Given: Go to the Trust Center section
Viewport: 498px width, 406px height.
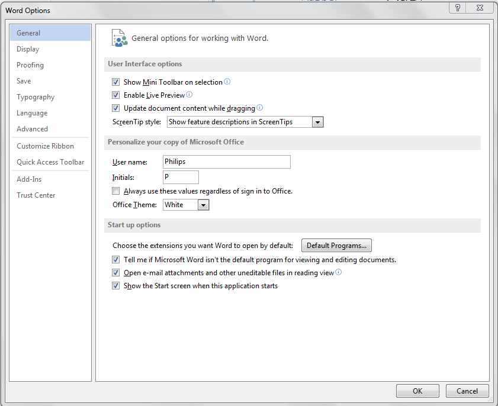Looking at the screenshot, I should coord(36,195).
